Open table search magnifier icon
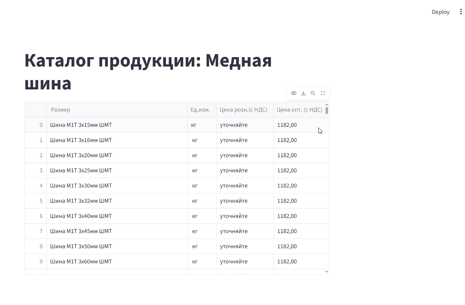This screenshot has height=305, width=465. pyautogui.click(x=313, y=93)
